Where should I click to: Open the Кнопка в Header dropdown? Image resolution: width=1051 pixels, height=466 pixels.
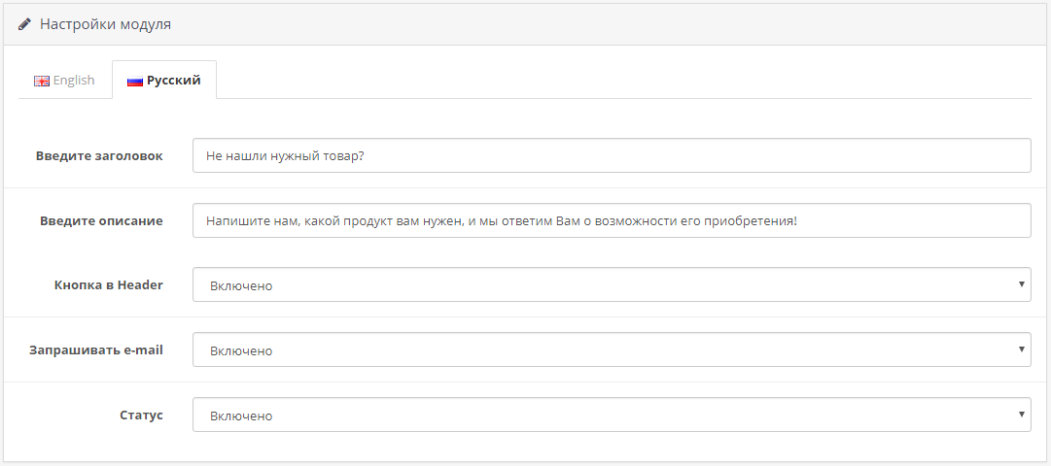pos(612,285)
